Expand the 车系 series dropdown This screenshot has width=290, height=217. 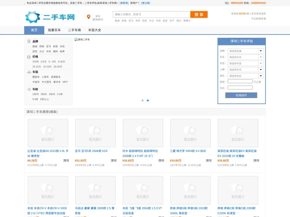pyautogui.click(x=245, y=57)
